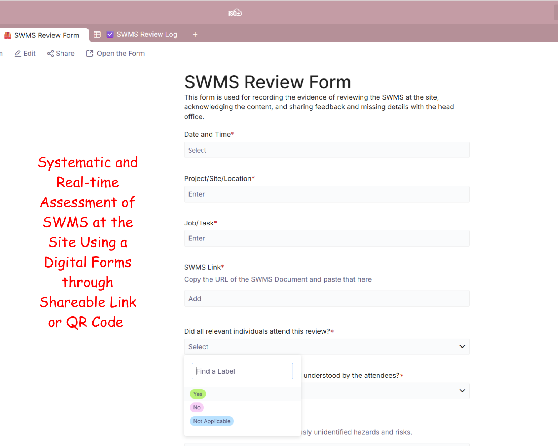Switch to the SWMS Review Log tab

click(x=146, y=35)
